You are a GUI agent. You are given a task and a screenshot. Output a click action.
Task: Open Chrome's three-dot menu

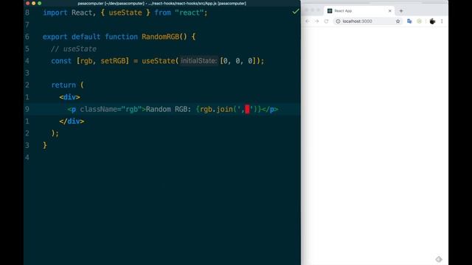pos(442,21)
